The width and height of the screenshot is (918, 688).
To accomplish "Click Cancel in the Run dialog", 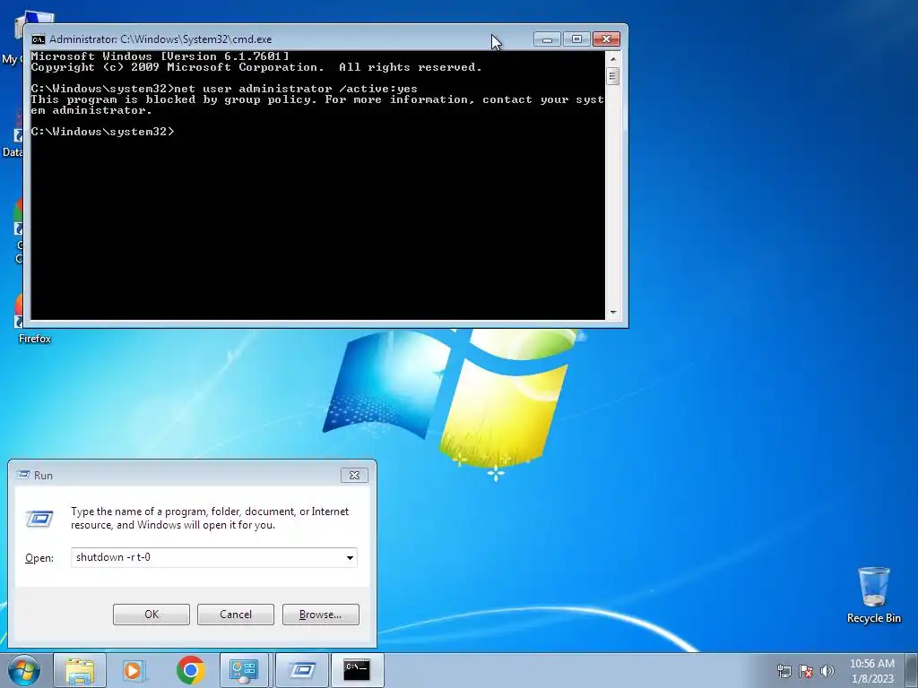I will 236,615.
